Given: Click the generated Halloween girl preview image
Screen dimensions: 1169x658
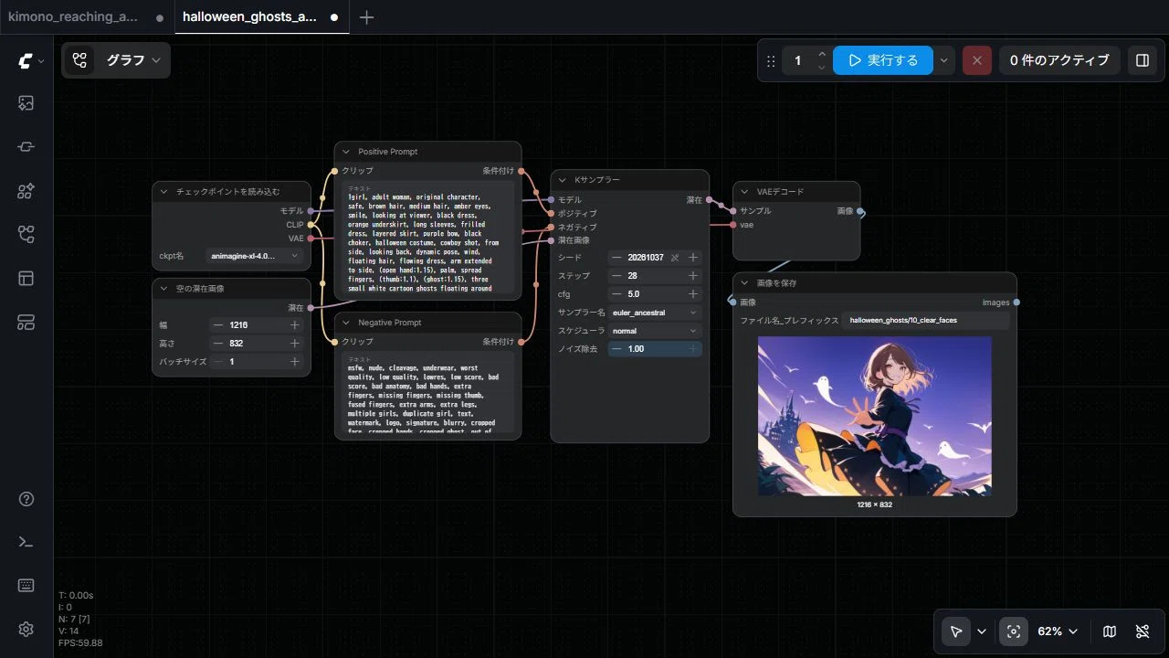Looking at the screenshot, I should coord(875,416).
